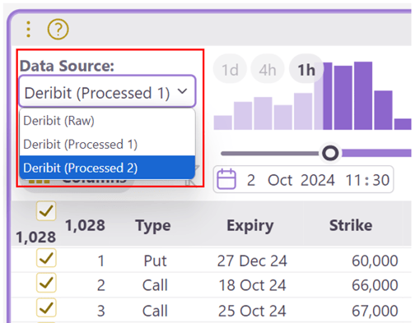Choose Deribit (Raw) from the list
The image size is (420, 323).
(x=107, y=121)
